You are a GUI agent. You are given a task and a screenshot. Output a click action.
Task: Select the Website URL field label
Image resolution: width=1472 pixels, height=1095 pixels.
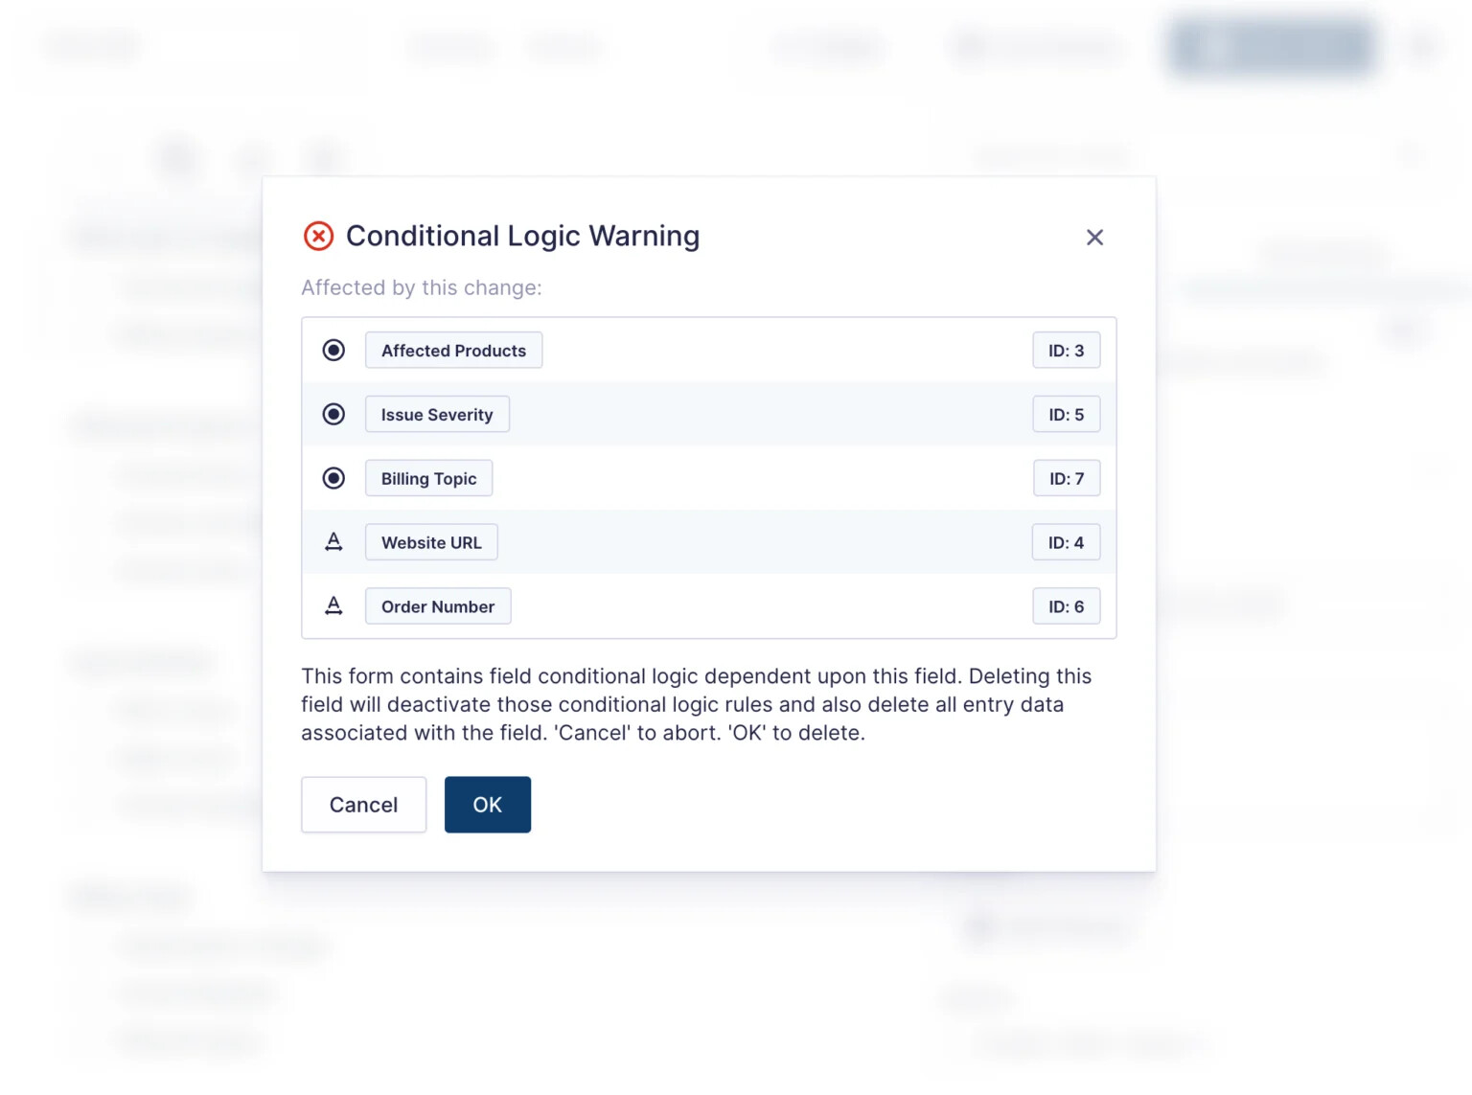coord(431,542)
